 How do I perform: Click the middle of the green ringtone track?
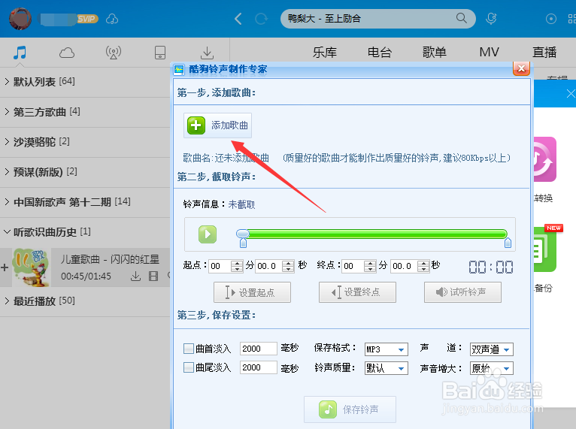[377, 234]
